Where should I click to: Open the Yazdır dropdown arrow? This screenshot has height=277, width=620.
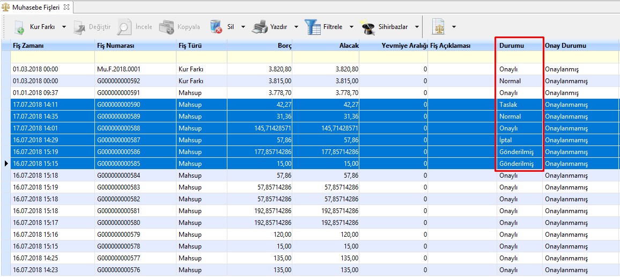[296, 27]
